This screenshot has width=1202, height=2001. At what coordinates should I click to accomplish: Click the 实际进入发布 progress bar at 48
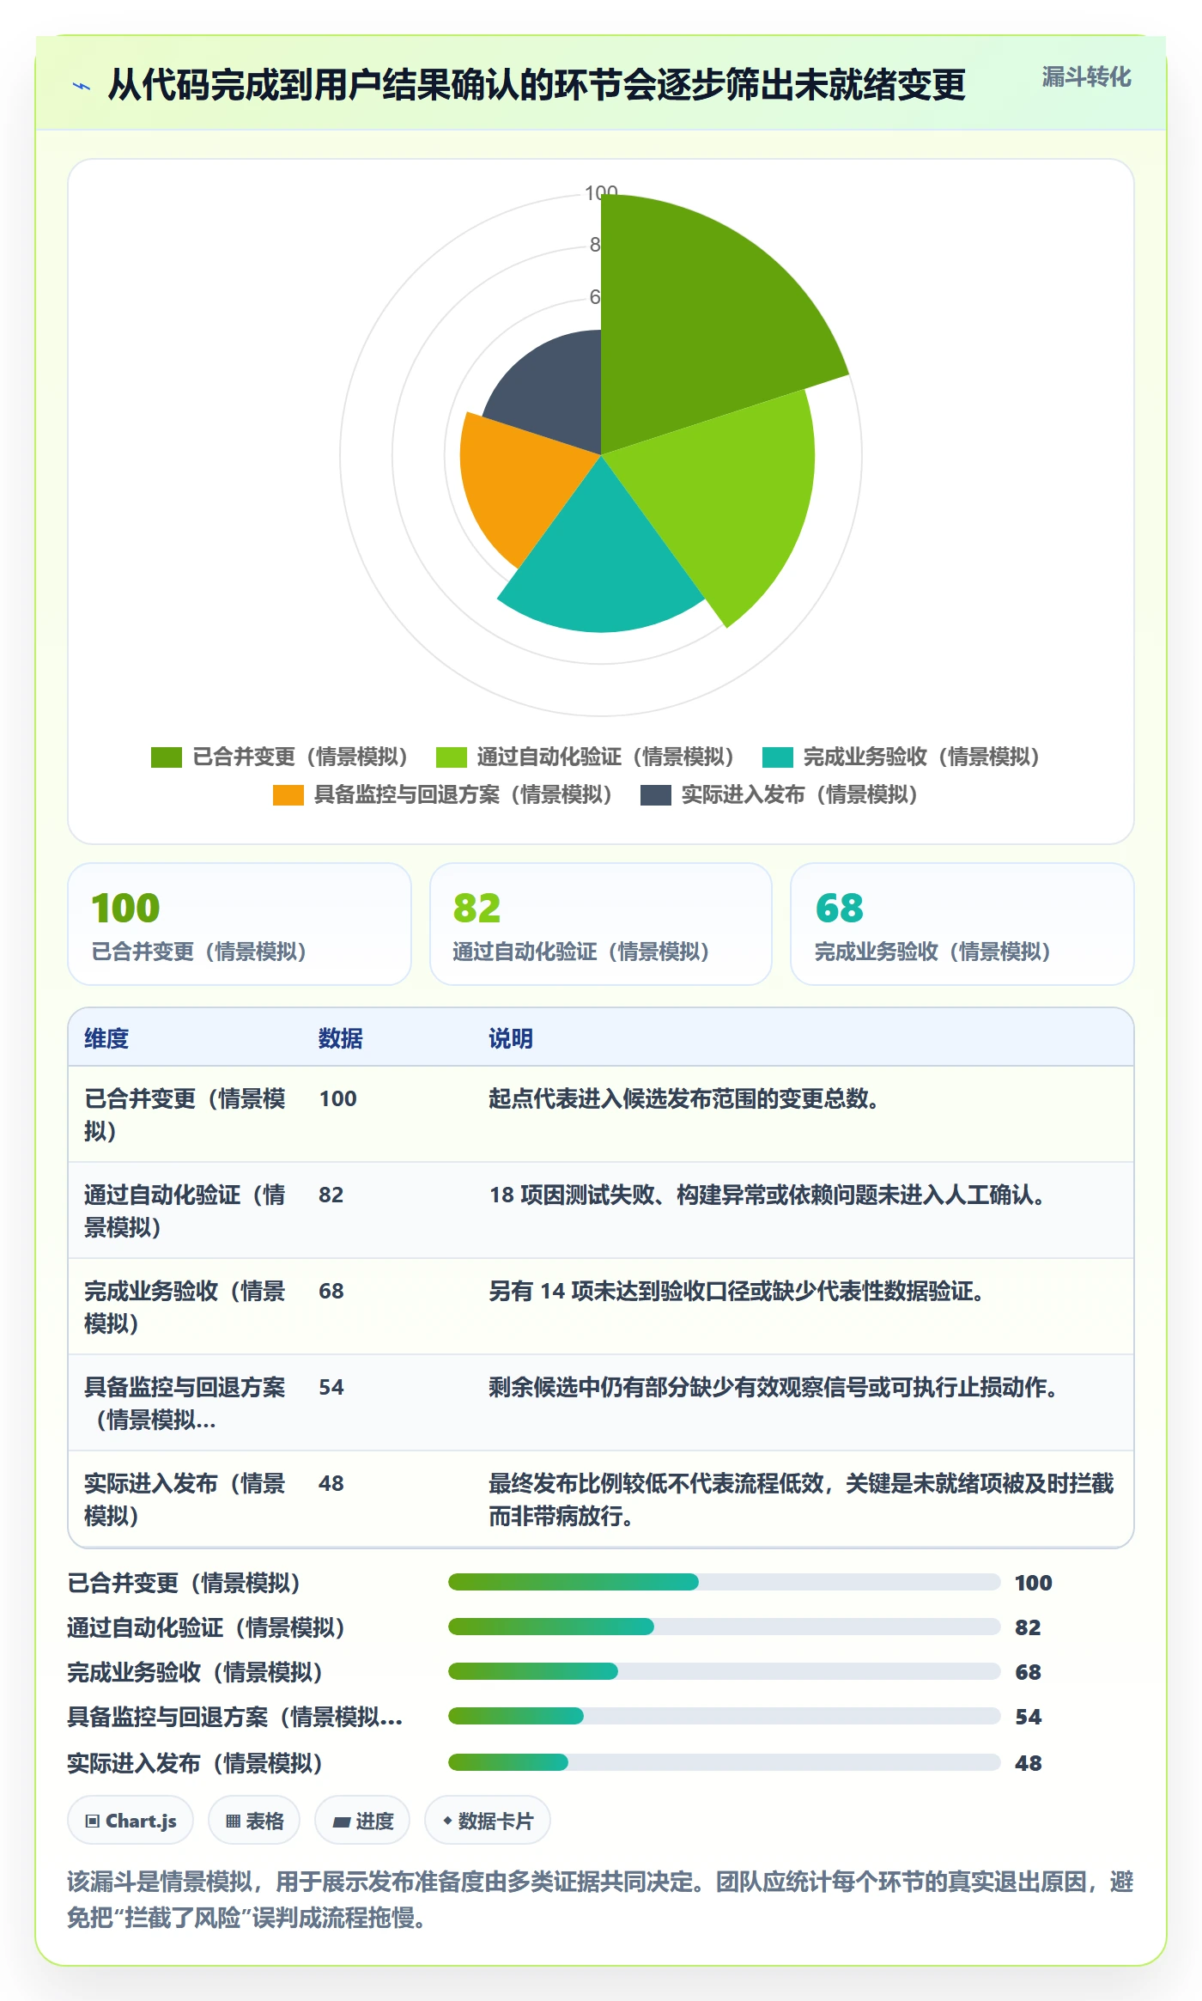coord(724,1762)
